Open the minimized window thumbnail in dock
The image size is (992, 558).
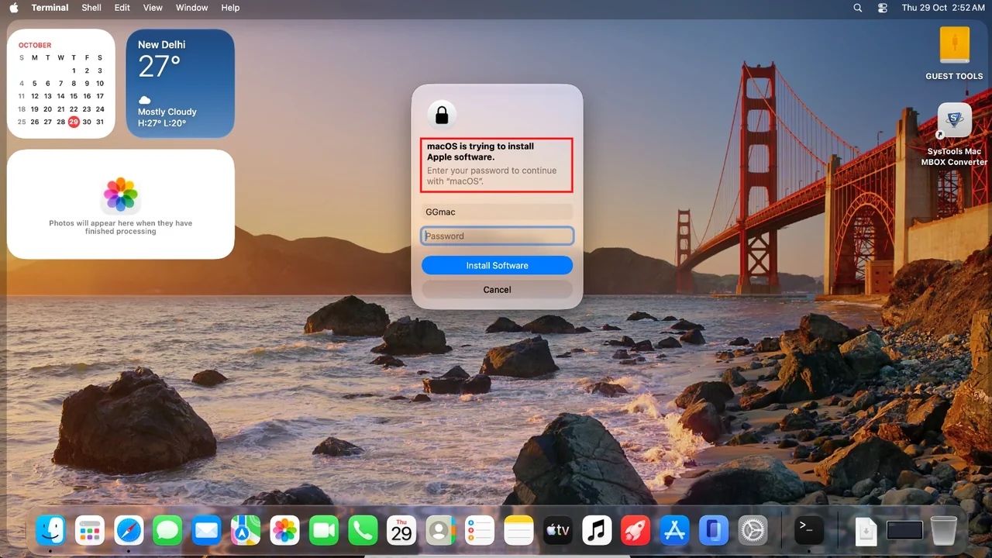904,531
